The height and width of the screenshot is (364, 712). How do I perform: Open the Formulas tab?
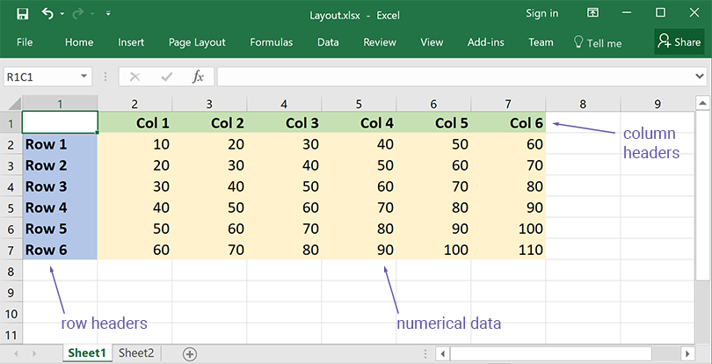pyautogui.click(x=271, y=42)
